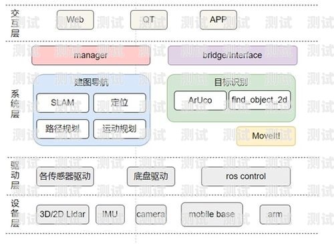Click the APP box

click(218, 19)
